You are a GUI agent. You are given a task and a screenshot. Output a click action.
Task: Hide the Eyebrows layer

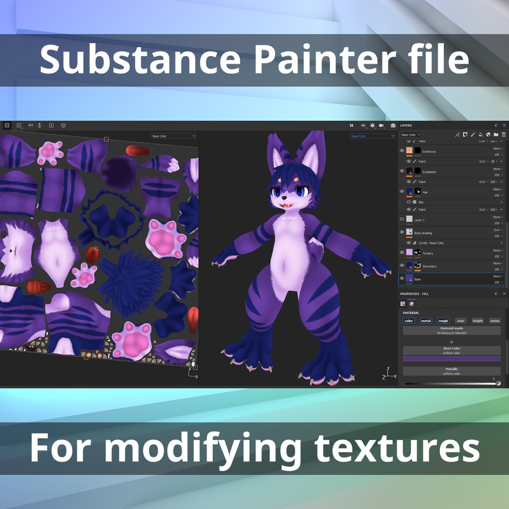coord(402,151)
